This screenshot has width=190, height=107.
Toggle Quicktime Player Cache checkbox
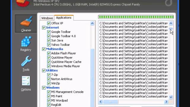(x=49, y=62)
